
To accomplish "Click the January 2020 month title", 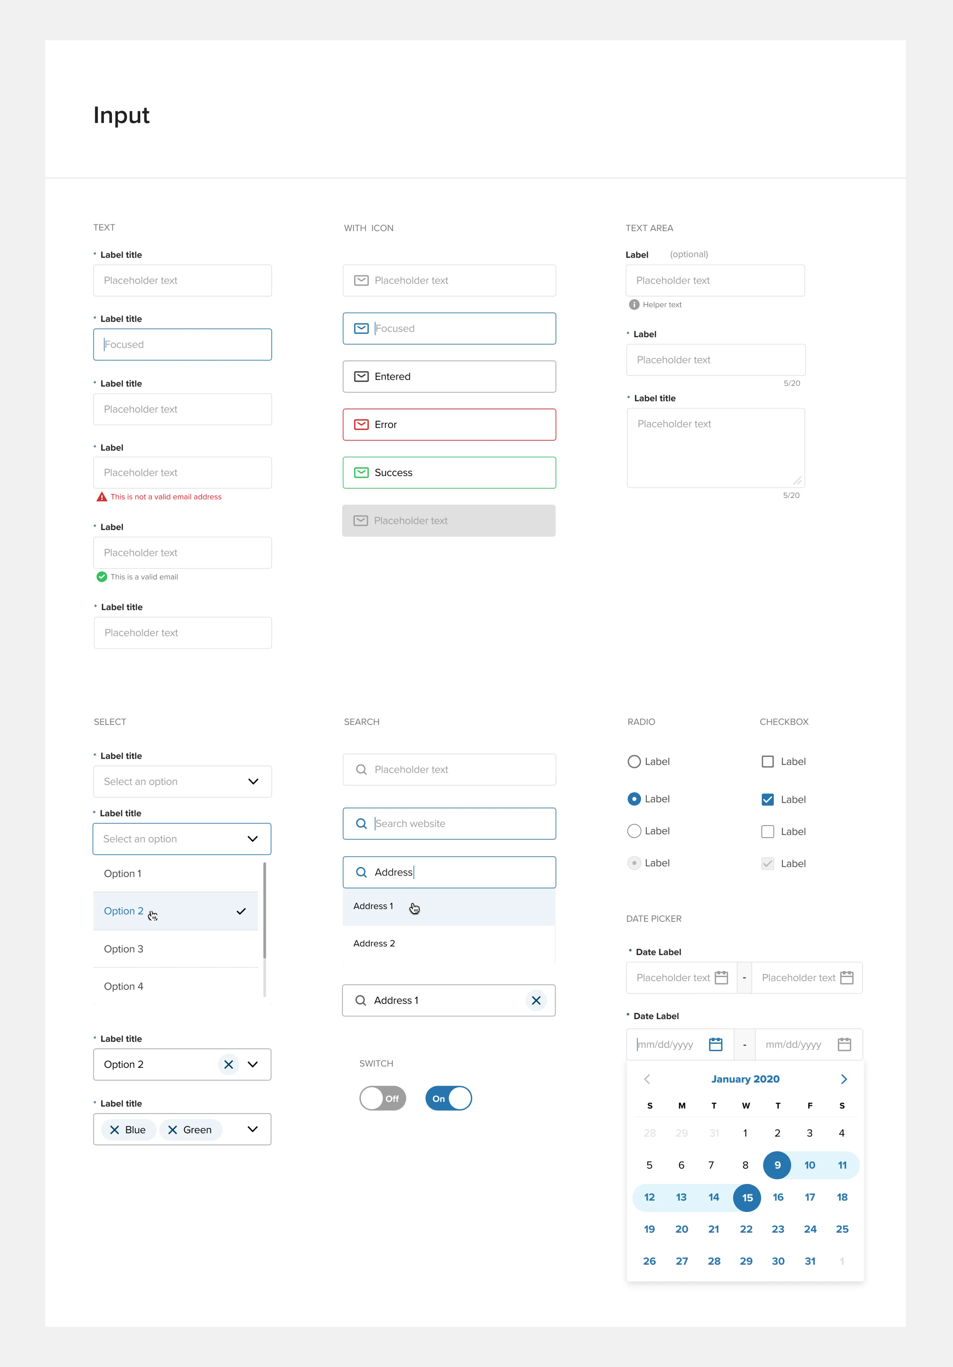I will tap(745, 1080).
